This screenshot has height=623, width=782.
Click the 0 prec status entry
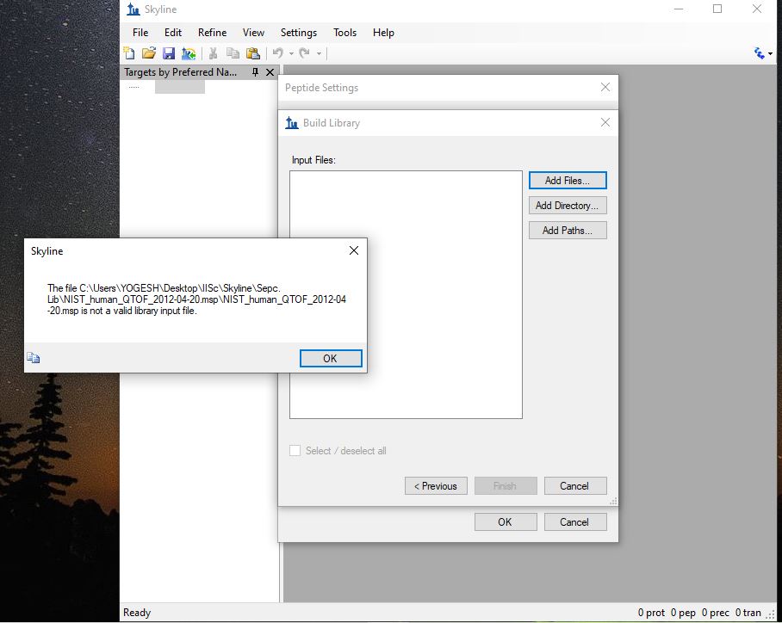(x=715, y=613)
